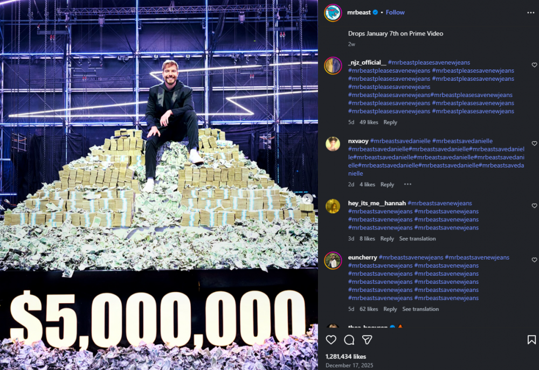539x370 pixels.
Task: Toggle like on _njz_official__'s comment heart
Action: pos(534,64)
